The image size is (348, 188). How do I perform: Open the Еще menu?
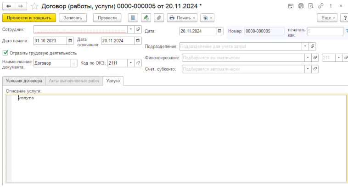[327, 18]
